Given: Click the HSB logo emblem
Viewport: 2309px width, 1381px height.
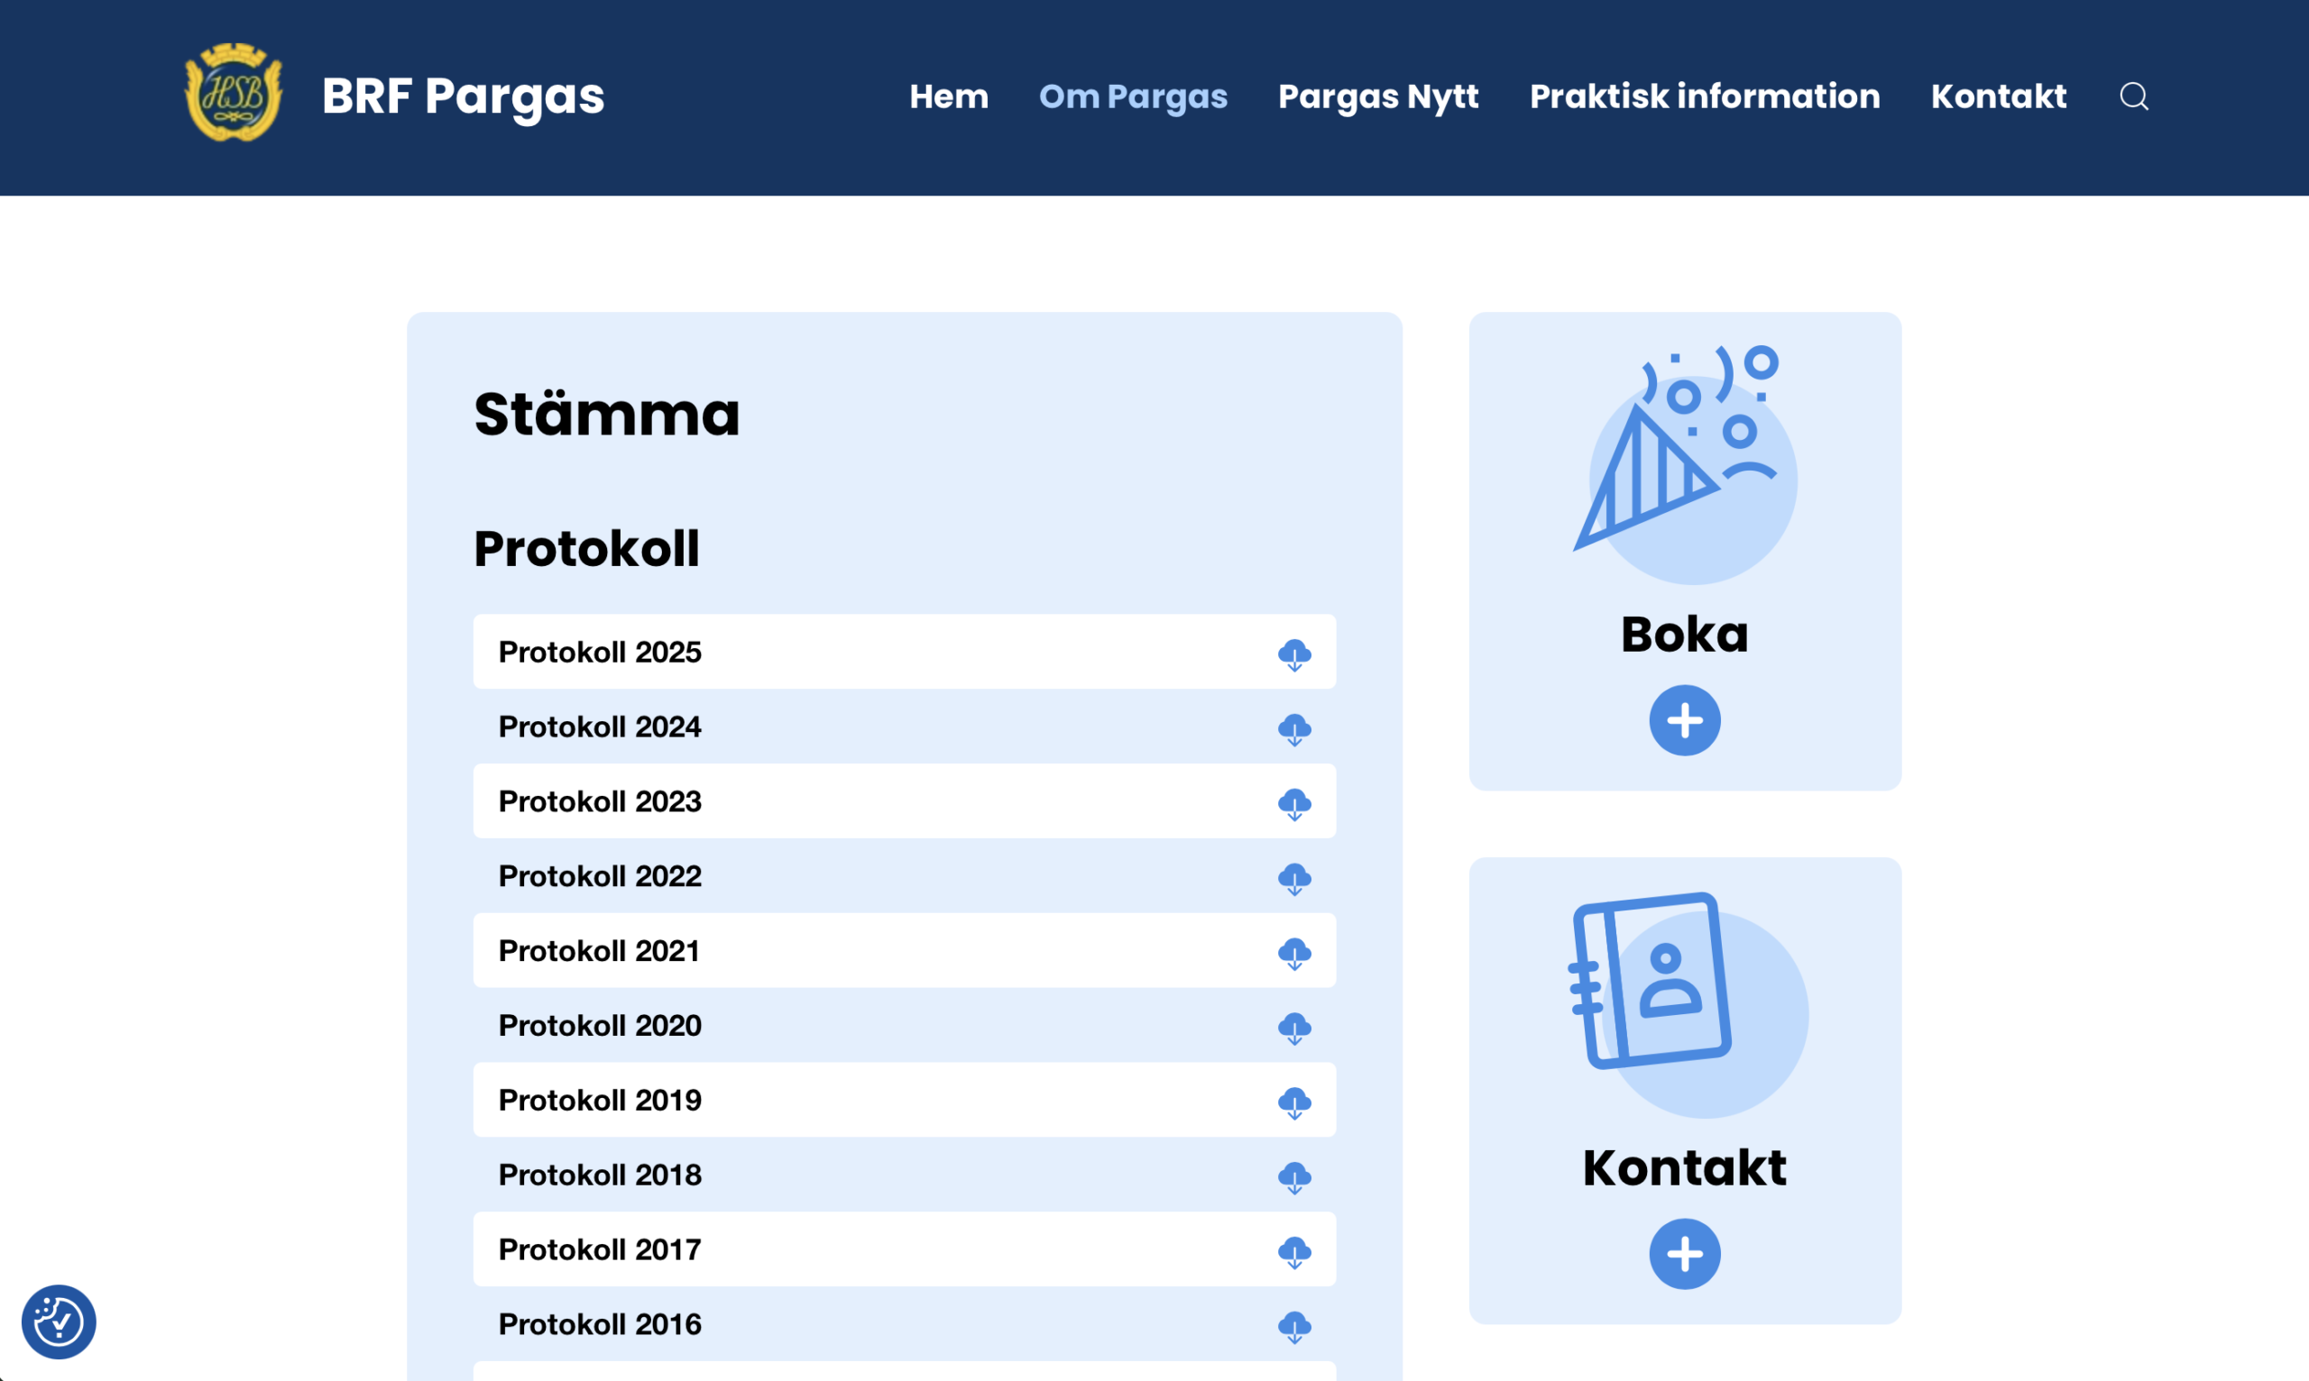Looking at the screenshot, I should tap(234, 92).
